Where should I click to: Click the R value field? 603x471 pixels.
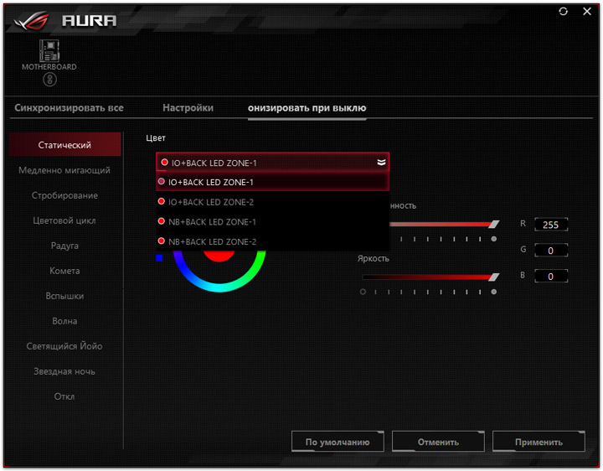coord(551,225)
